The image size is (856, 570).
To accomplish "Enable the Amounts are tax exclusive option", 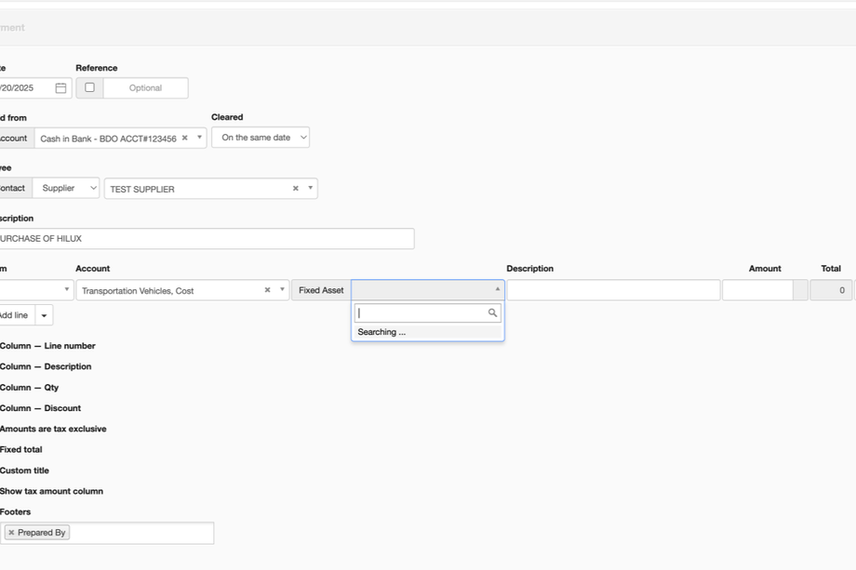I will [53, 430].
